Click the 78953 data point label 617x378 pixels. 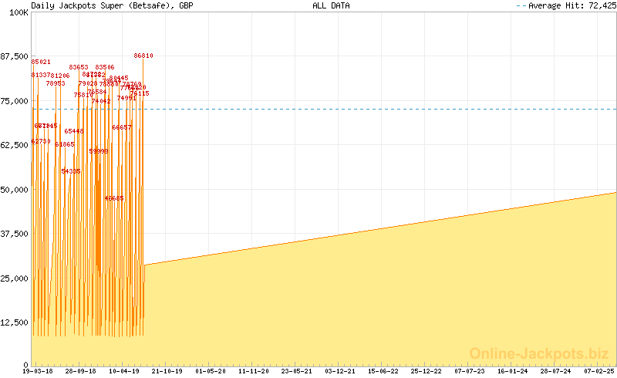tap(56, 83)
